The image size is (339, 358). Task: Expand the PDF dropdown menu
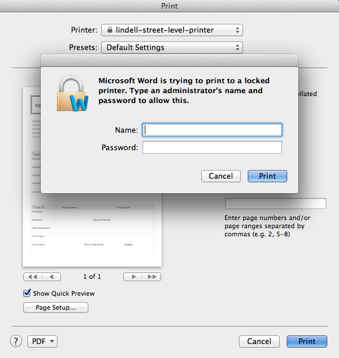click(x=42, y=341)
